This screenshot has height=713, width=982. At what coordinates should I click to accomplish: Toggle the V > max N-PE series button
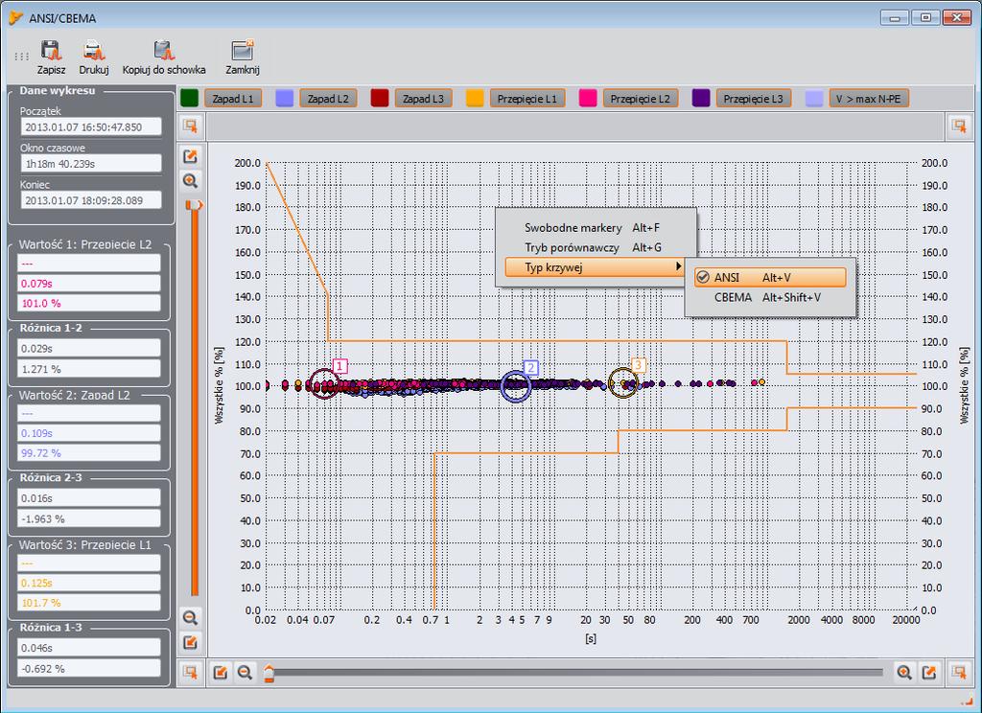tap(869, 99)
